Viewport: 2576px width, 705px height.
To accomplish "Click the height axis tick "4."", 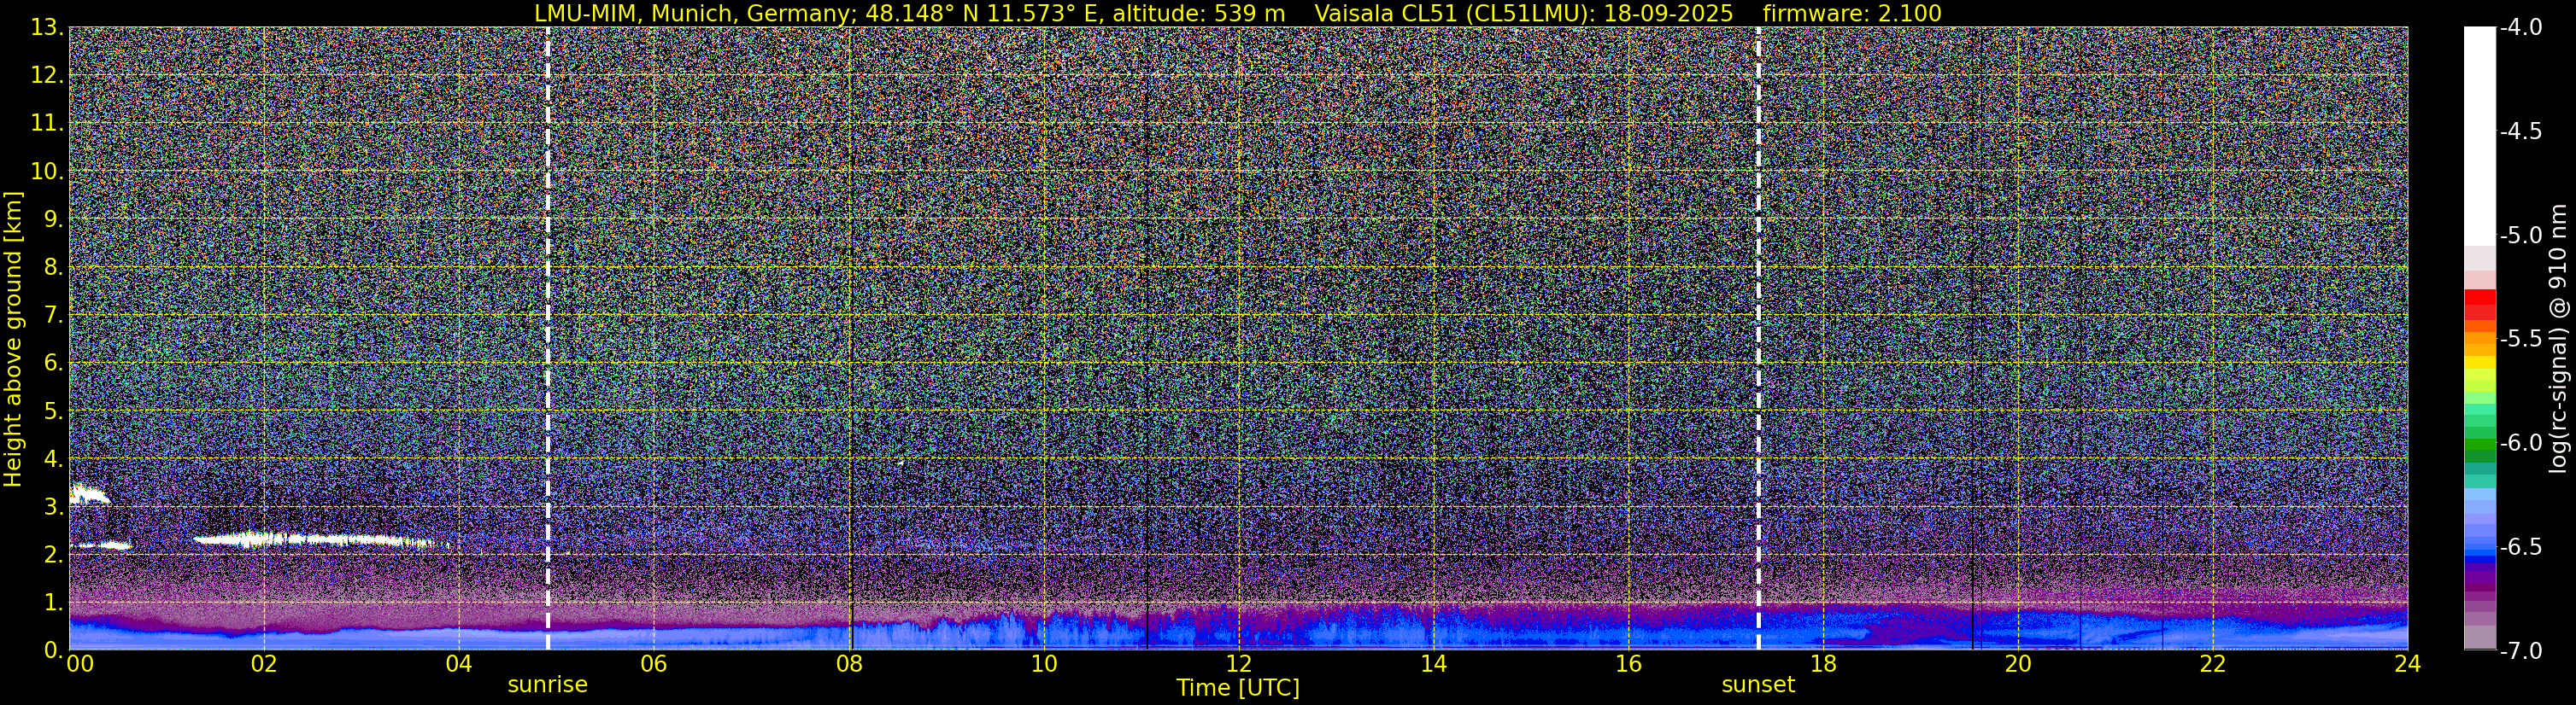I will click(x=54, y=458).
